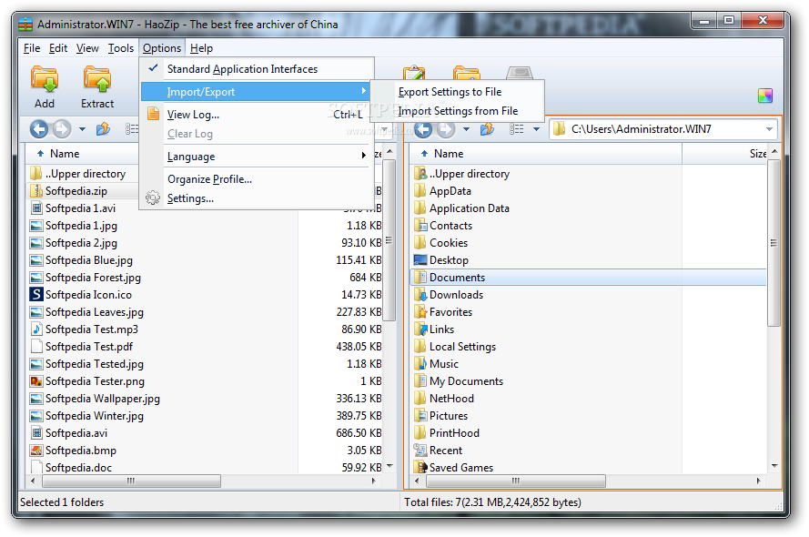Open the Tools menu
The height and width of the screenshot is (537, 809).
click(x=121, y=48)
